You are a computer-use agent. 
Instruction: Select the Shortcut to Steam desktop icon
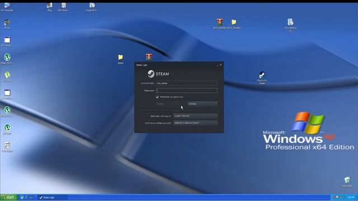pyautogui.click(x=262, y=78)
